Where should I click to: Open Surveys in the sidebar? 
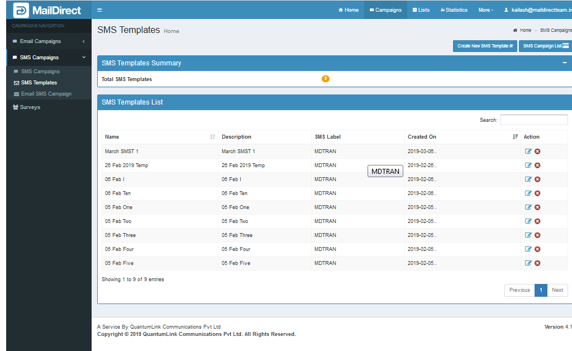click(x=30, y=107)
